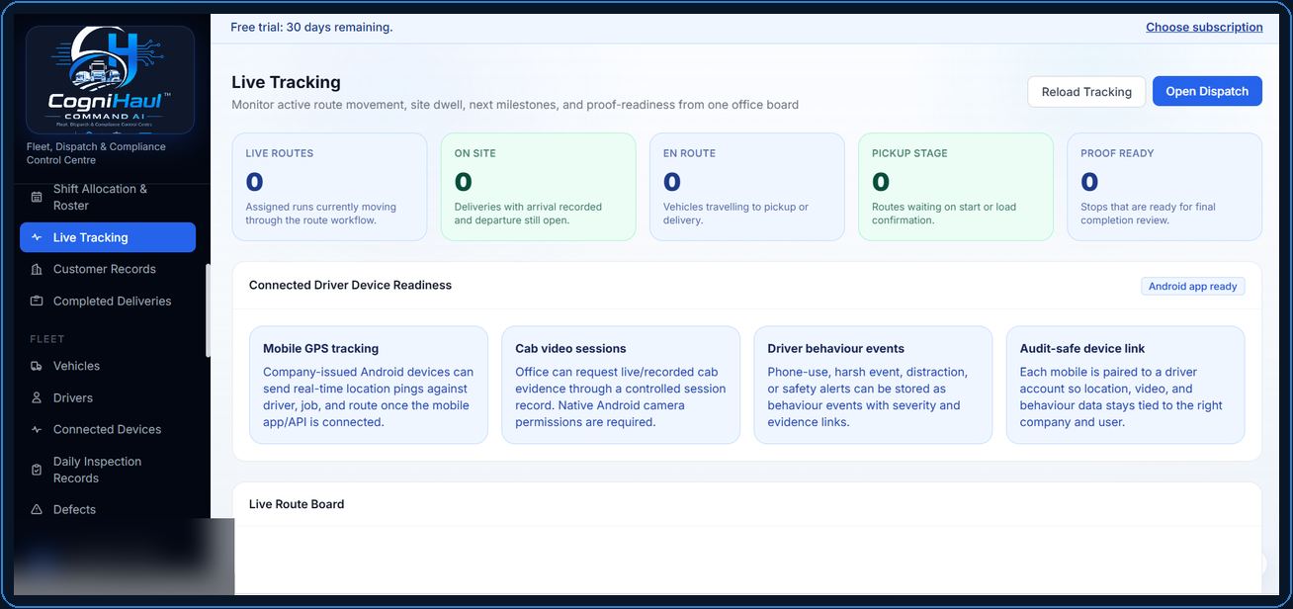Click the Live Tracking pulse icon

coord(37,237)
